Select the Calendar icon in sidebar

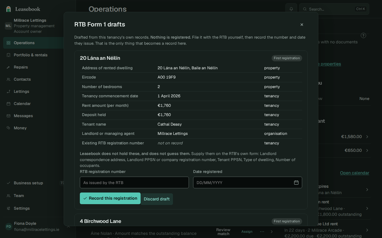(8, 104)
